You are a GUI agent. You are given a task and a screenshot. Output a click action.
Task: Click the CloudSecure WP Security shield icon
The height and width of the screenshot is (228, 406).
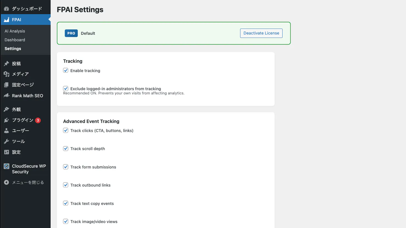point(6,166)
